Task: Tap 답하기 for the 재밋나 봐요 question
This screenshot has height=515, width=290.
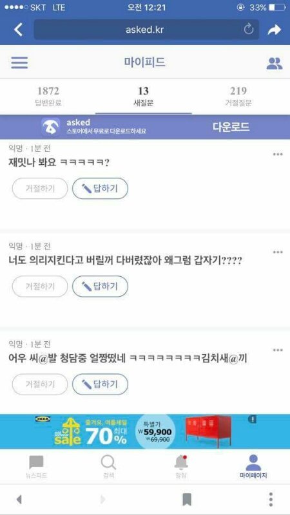Action: click(100, 189)
